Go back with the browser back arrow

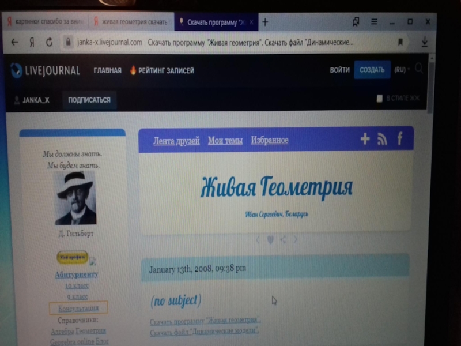pos(15,42)
